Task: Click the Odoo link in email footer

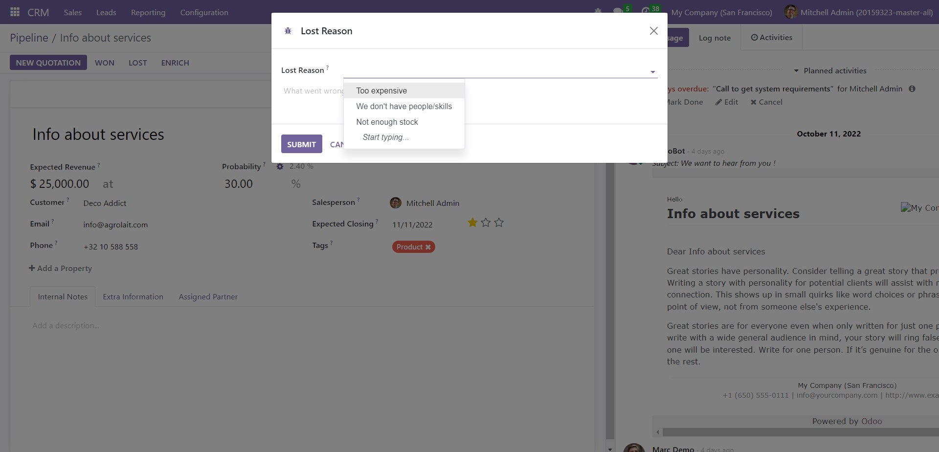Action: (x=872, y=421)
